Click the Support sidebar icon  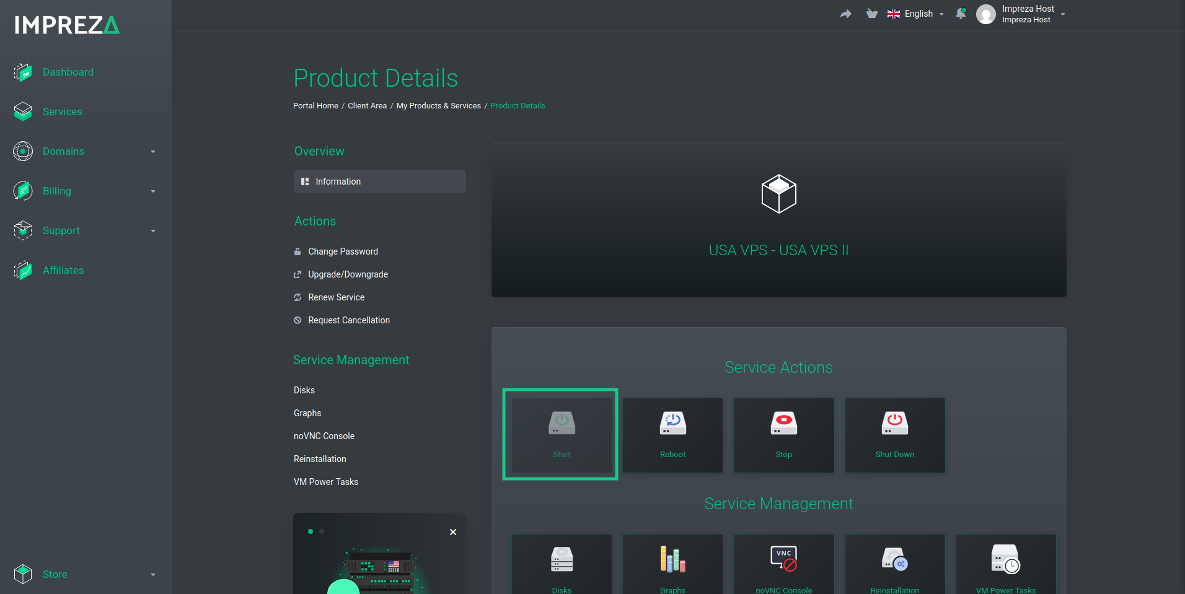click(23, 230)
